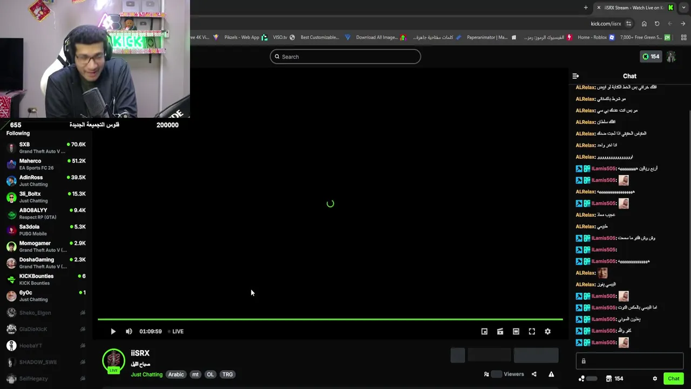Click the Following heading in the sidebar
691x389 pixels.
(x=18, y=133)
